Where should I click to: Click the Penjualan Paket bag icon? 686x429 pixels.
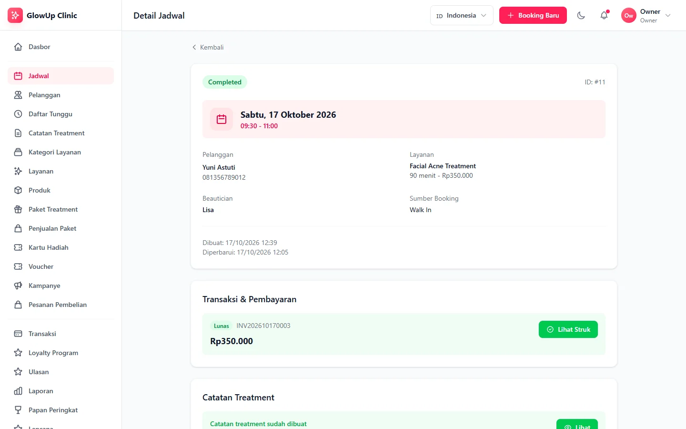pyautogui.click(x=18, y=228)
